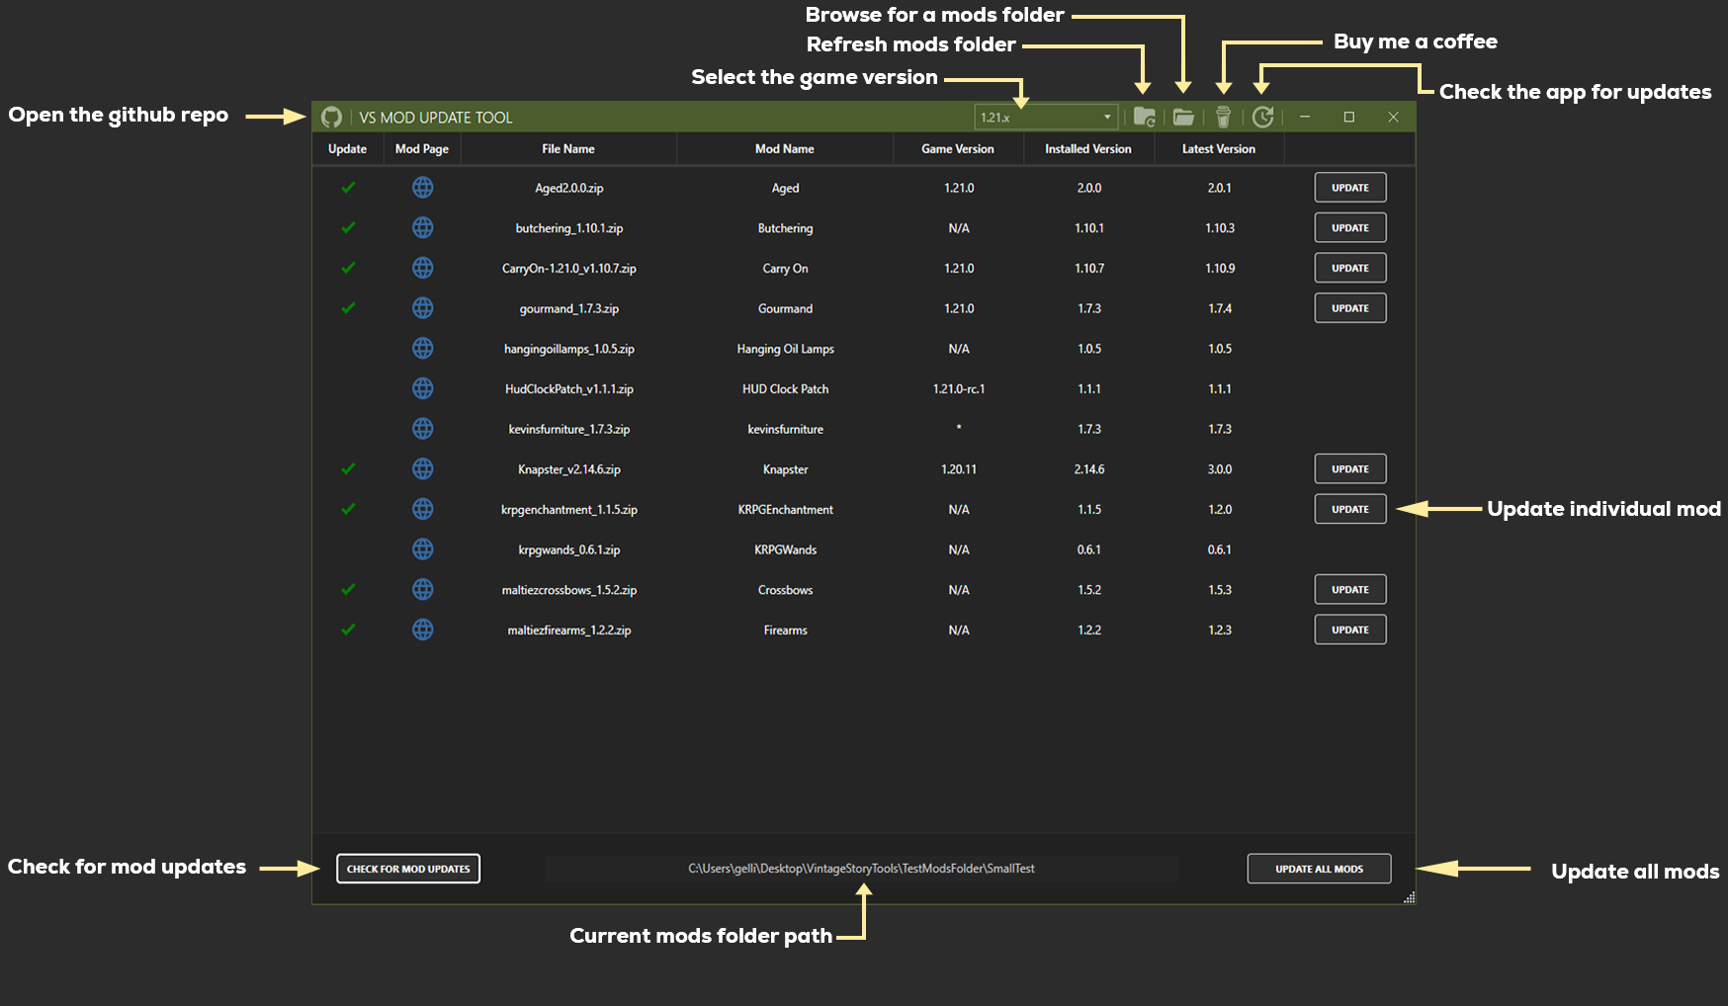This screenshot has width=1728, height=1006.
Task: Toggle update checkmark for Aged mod
Action: pos(348,188)
